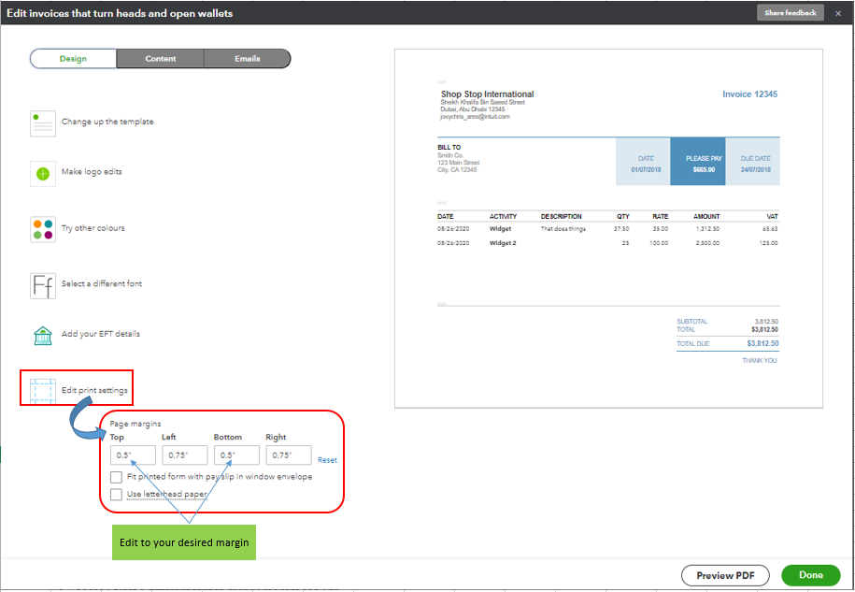
Task: Click the Ff font icon
Action: coord(43,284)
